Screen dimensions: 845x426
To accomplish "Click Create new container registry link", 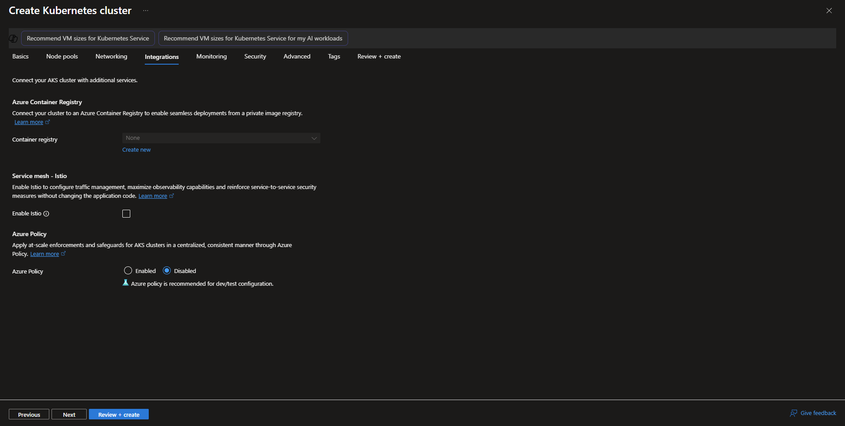I will click(x=136, y=150).
